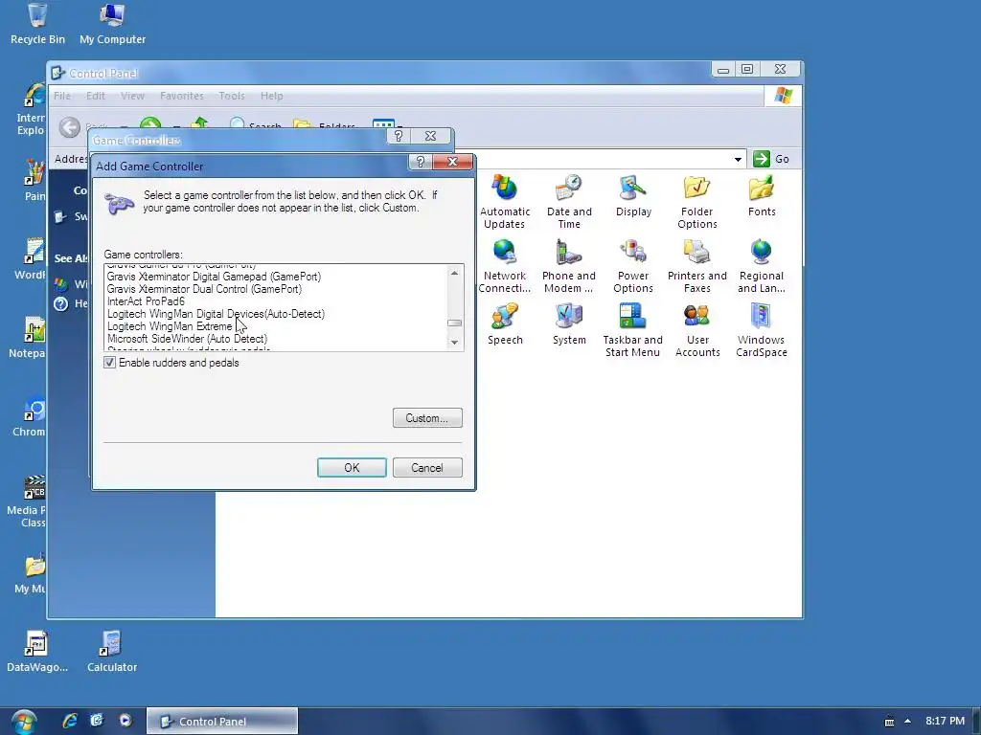Open the View menu
981x735 pixels.
click(132, 96)
